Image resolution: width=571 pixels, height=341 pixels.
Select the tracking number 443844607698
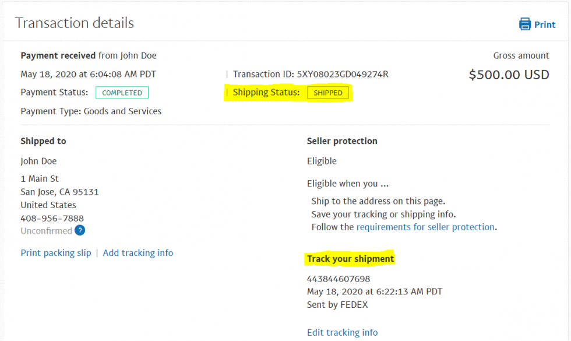coord(339,279)
